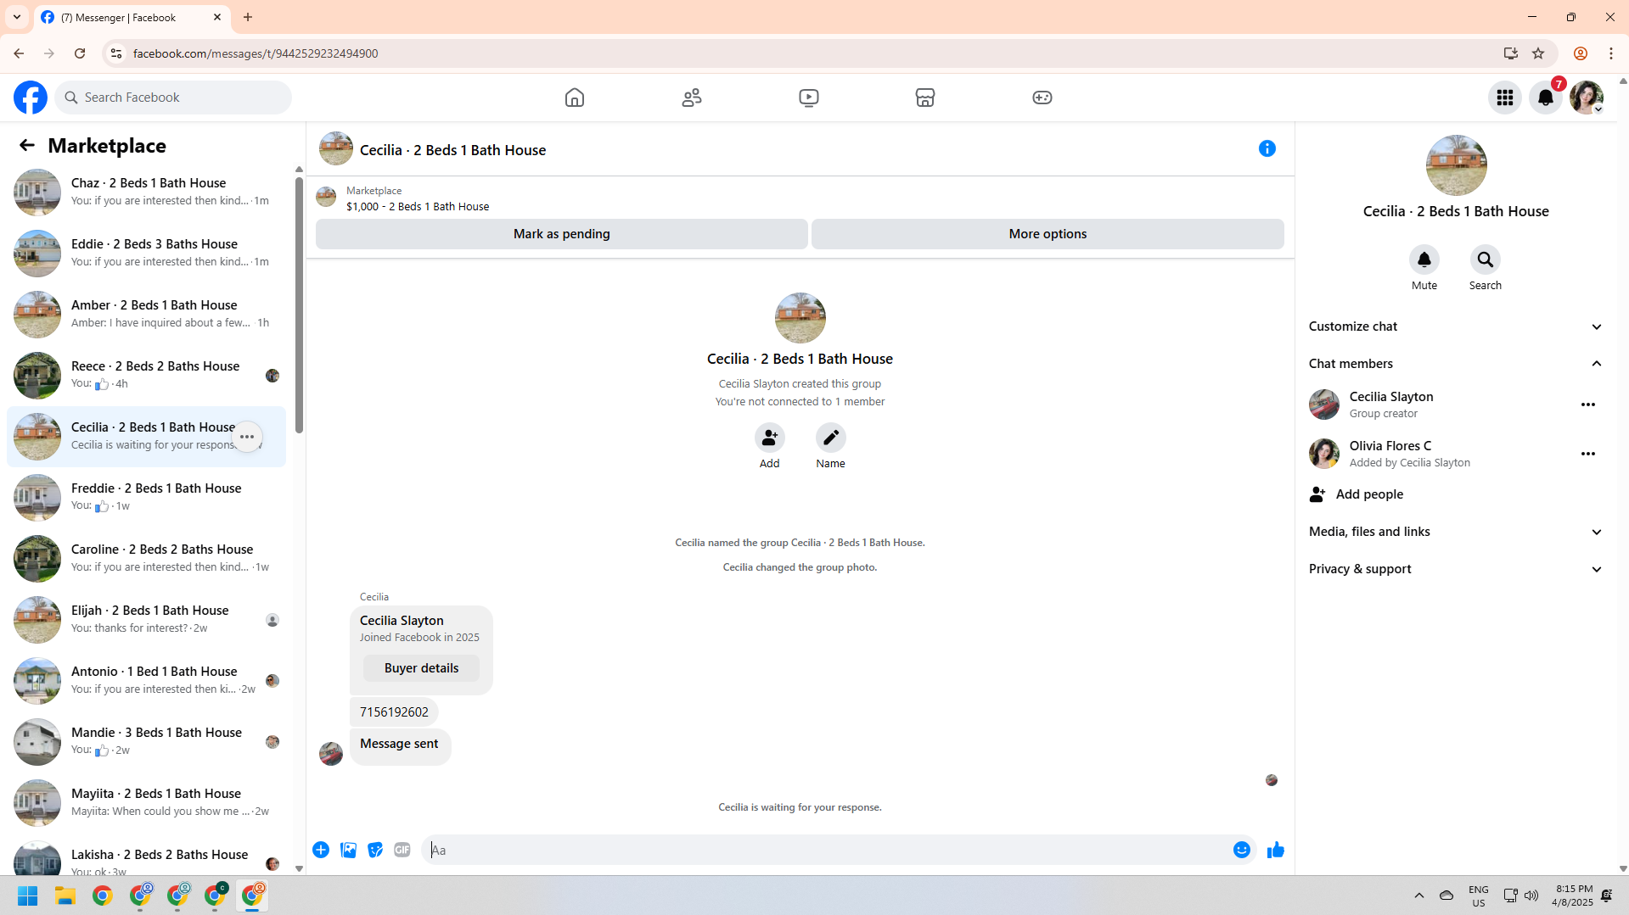The image size is (1629, 915).
Task: Open Reece · 2 Beds 2 Baths House chat
Action: [146, 376]
